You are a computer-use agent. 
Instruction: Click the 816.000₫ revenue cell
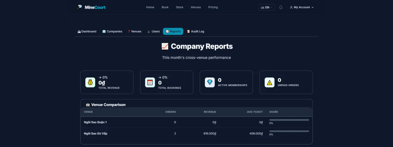(x=210, y=134)
